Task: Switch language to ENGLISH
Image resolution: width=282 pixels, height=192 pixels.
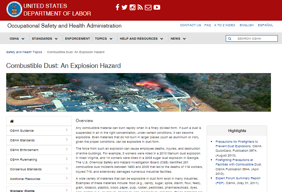Action: 246,25
